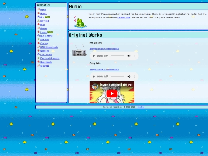The image size is (208, 156).
Task: Click the red YouTube play button
Action: [112, 94]
